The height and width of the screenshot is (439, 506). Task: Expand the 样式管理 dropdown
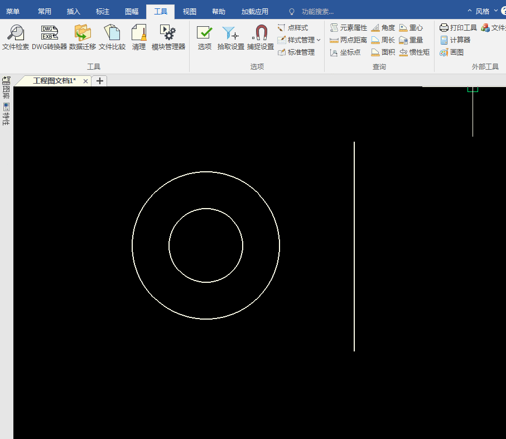pos(319,40)
